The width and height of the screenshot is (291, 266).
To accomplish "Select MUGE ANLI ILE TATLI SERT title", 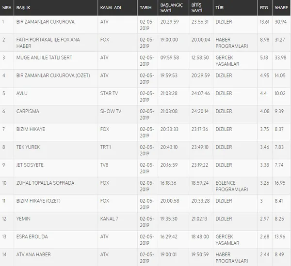I will coord(44,58).
